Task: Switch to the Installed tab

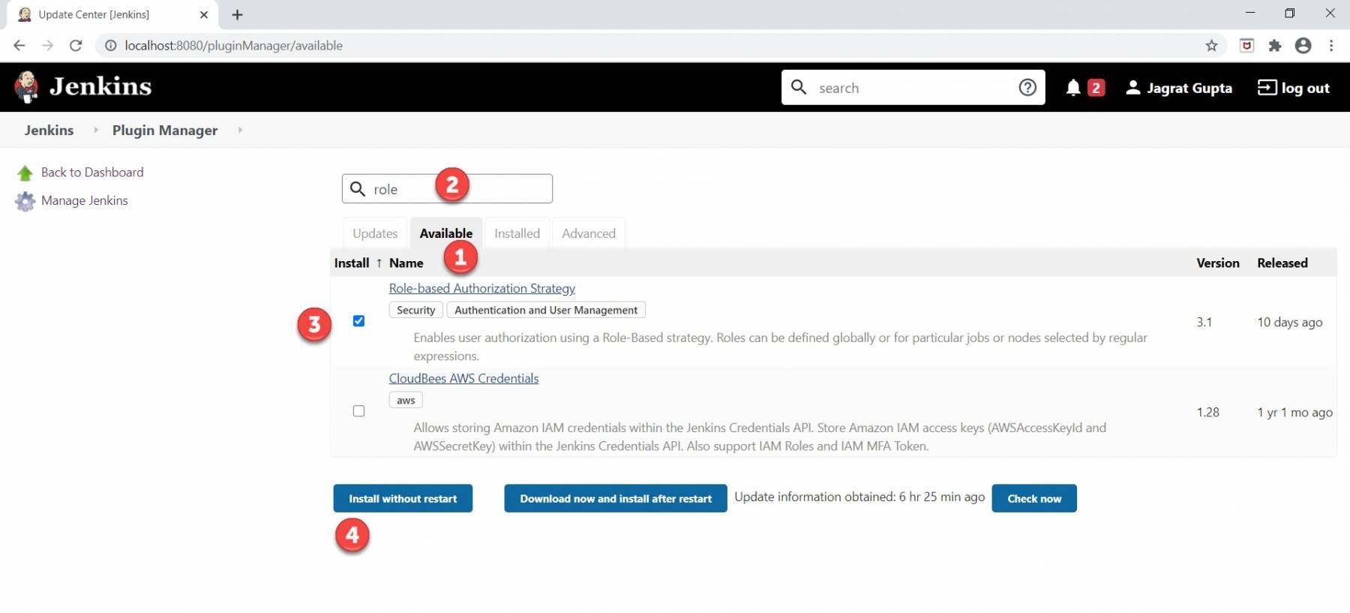Action: [x=517, y=233]
